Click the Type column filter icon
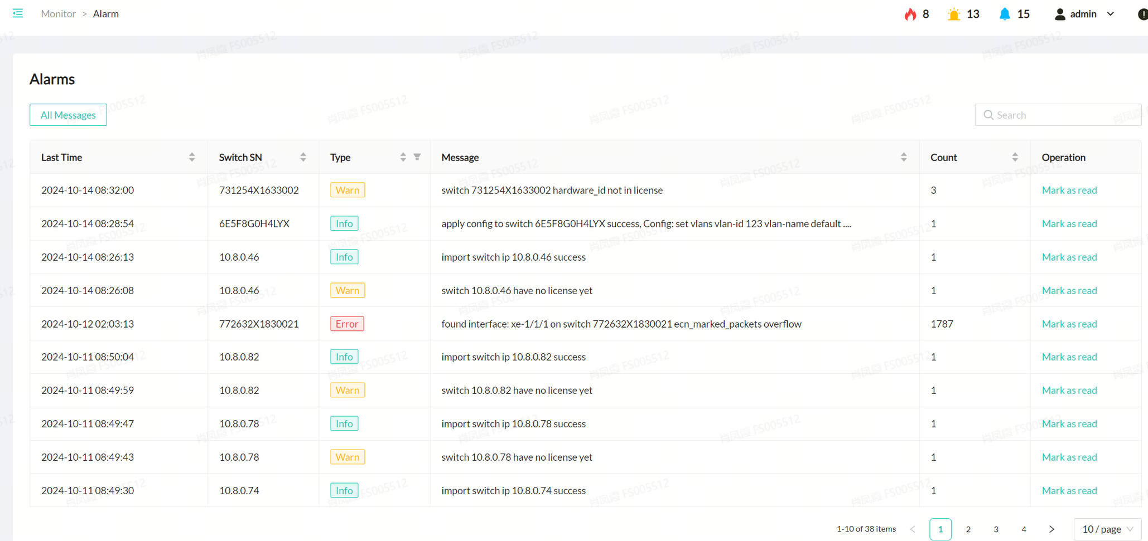This screenshot has height=541, width=1148. pyautogui.click(x=417, y=157)
